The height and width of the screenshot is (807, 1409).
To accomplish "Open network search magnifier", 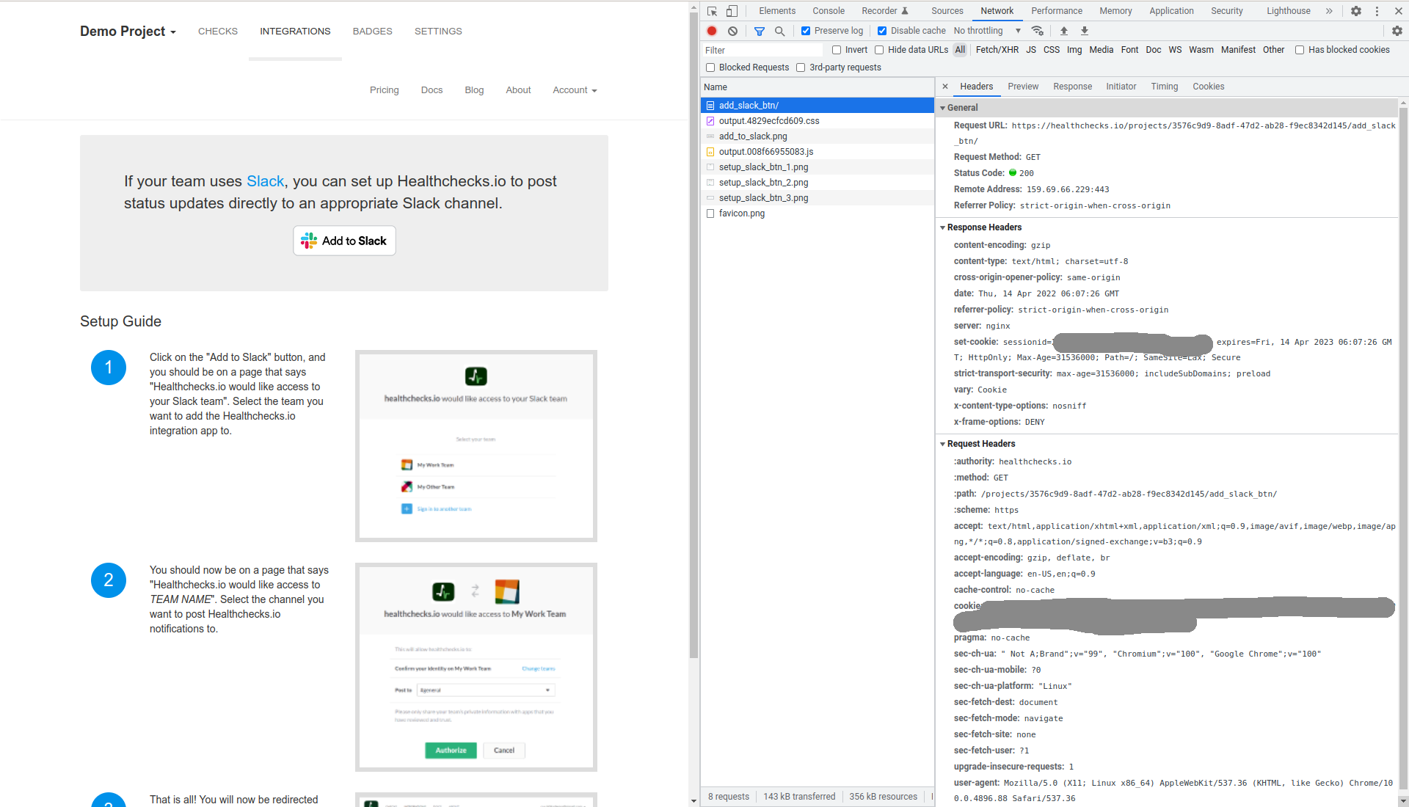I will tap(779, 31).
